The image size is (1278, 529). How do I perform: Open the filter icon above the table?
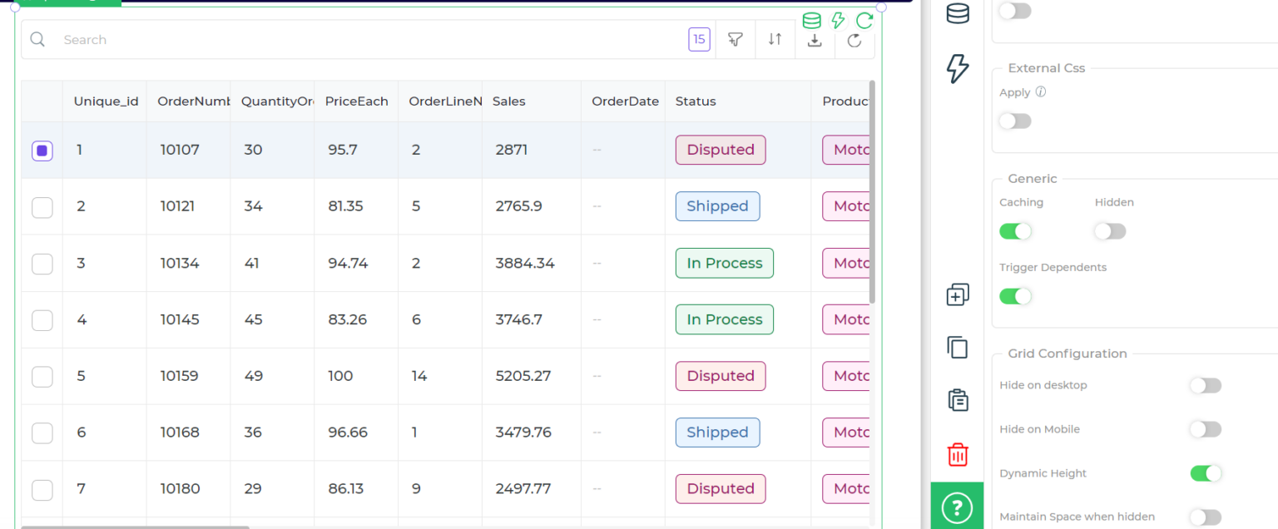click(735, 39)
